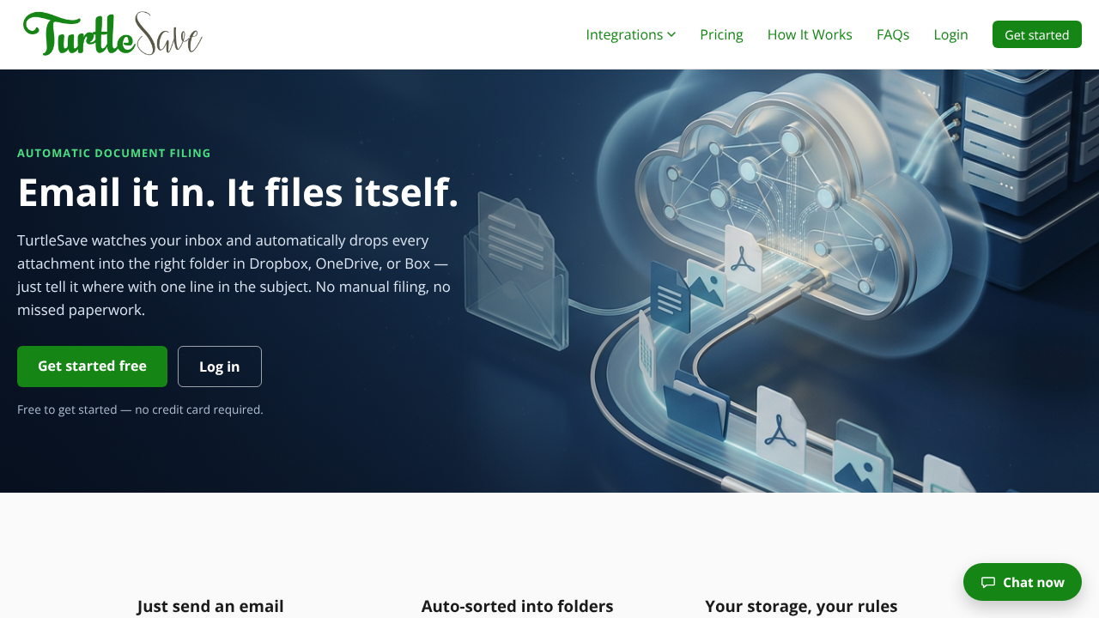Click the hero Log in button
This screenshot has width=1099, height=618.
(220, 367)
